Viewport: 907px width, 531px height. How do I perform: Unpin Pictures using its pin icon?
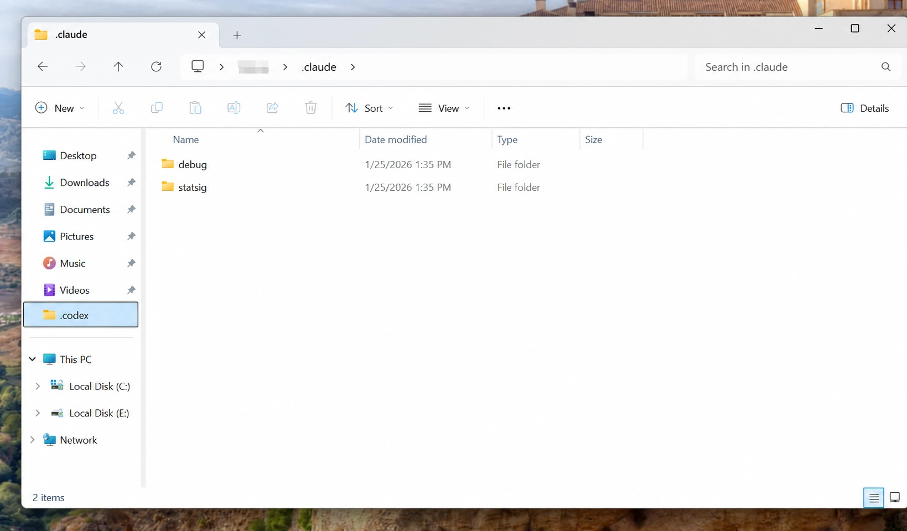pos(131,236)
